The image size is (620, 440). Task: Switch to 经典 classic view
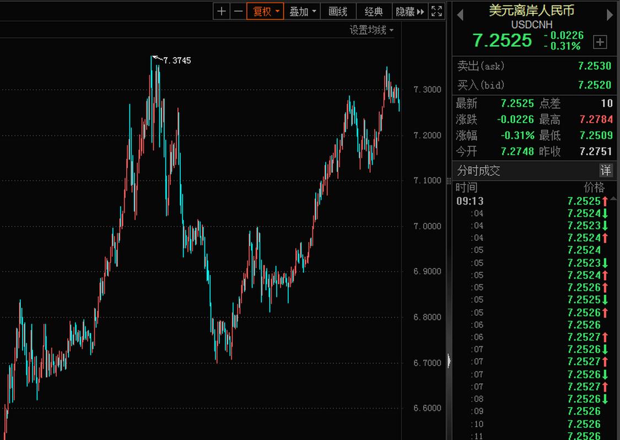[x=374, y=11]
